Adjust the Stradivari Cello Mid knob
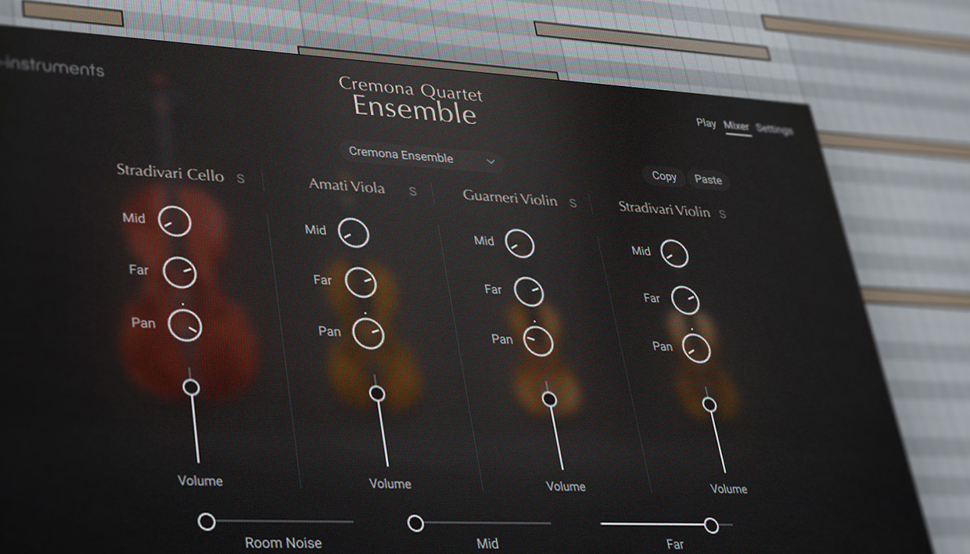The width and height of the screenshot is (970, 554). pos(174,221)
